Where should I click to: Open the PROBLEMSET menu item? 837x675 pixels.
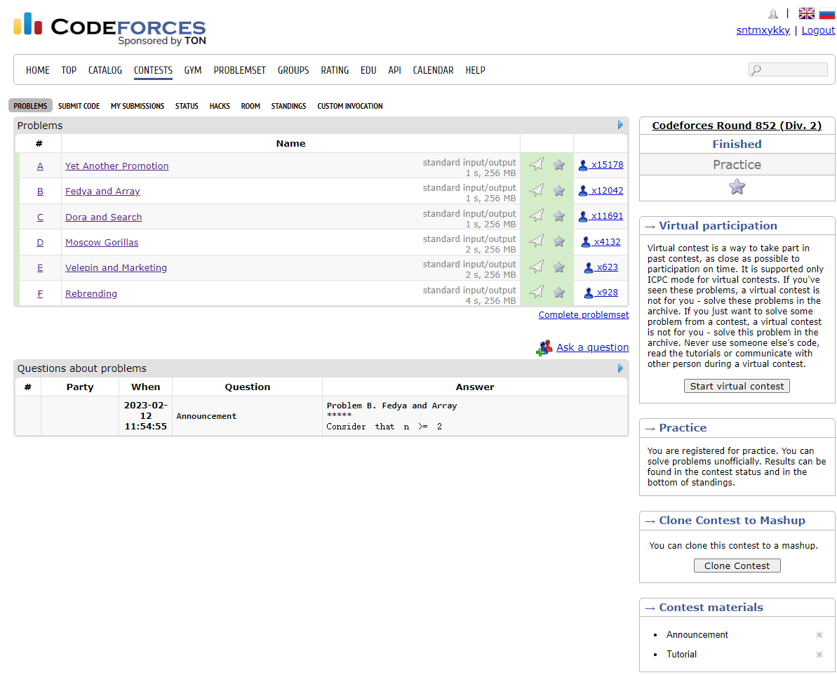[239, 70]
